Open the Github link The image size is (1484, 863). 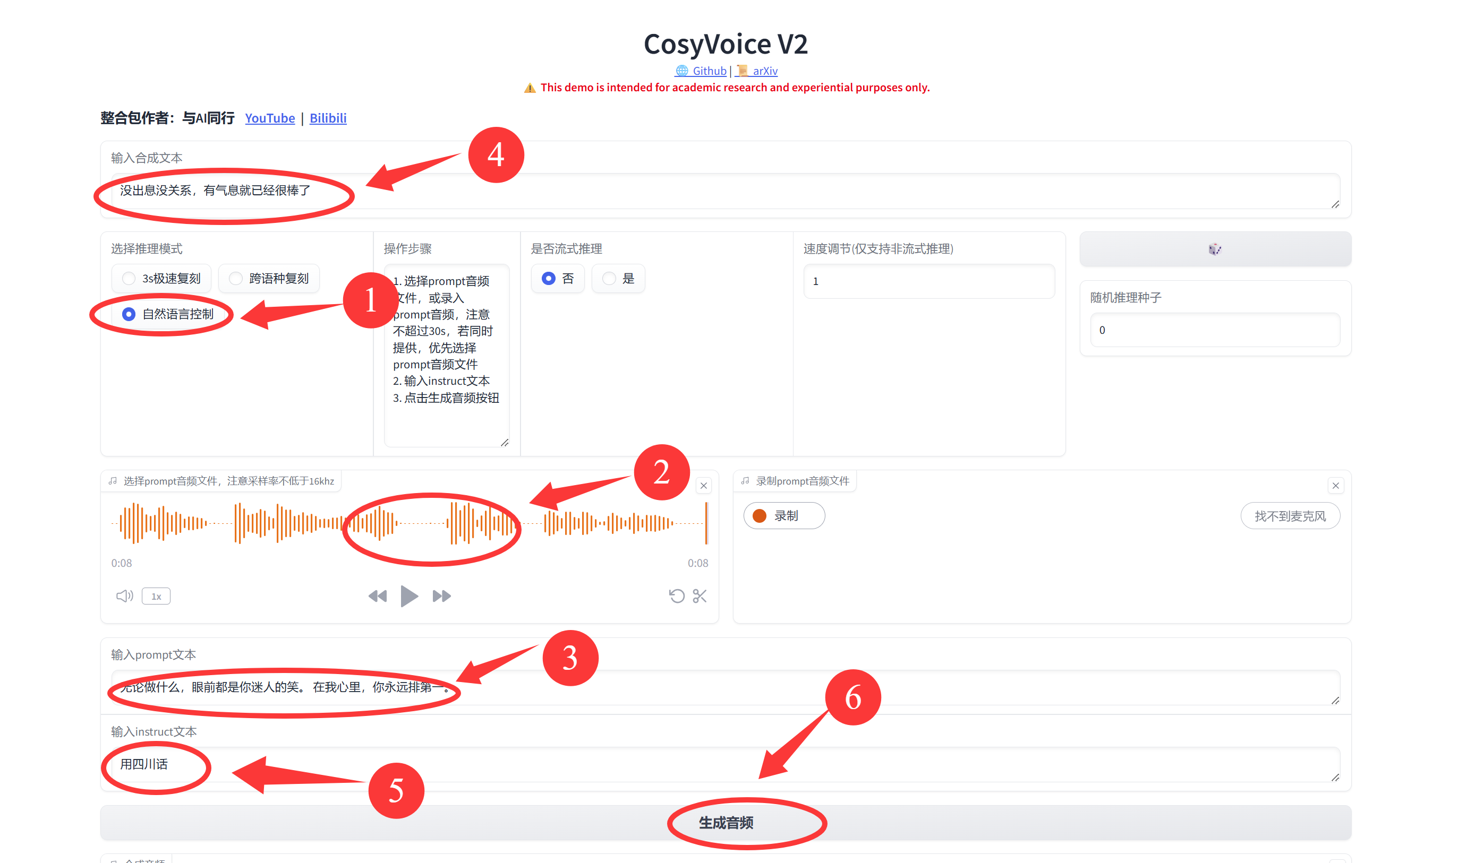point(700,71)
